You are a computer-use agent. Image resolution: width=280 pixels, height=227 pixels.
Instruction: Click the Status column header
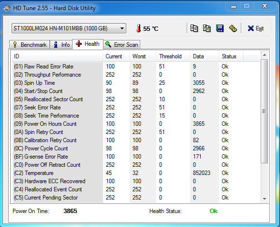coord(231,56)
